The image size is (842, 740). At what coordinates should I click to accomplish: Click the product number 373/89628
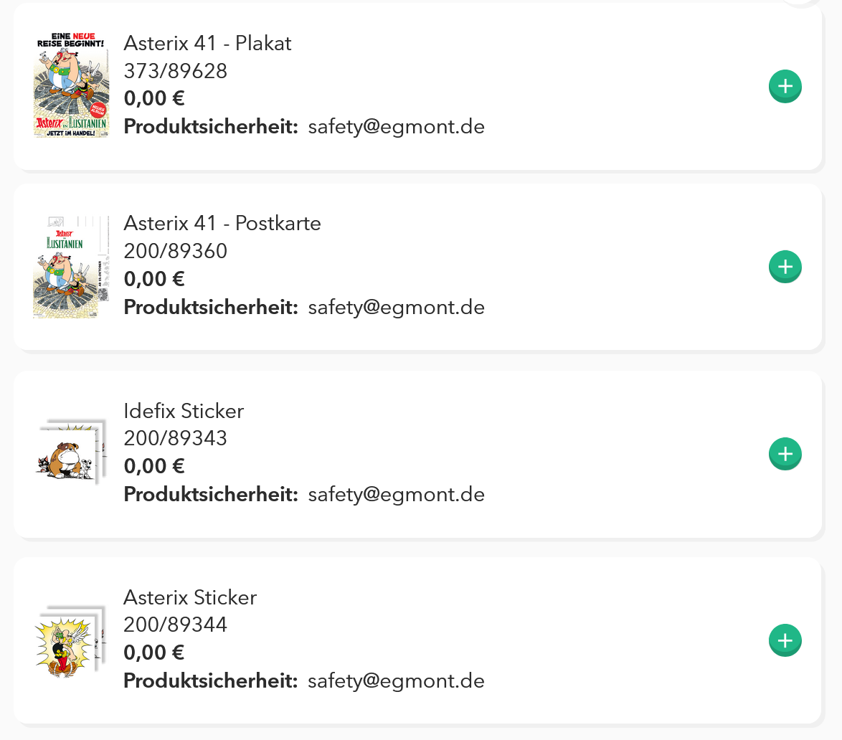click(x=176, y=71)
